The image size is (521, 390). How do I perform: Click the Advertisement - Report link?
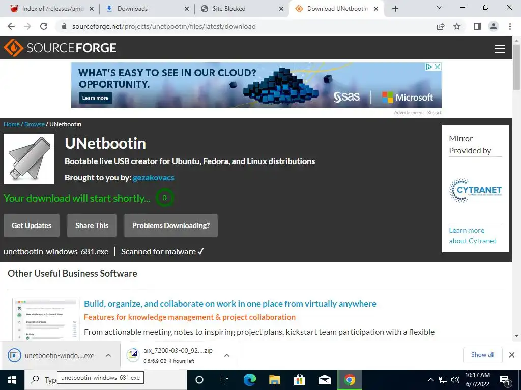(x=418, y=113)
